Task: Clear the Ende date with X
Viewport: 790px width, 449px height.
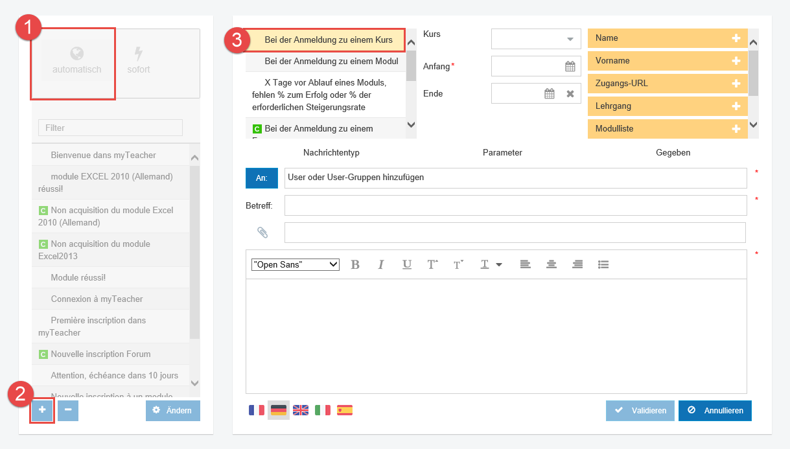Action: (570, 93)
